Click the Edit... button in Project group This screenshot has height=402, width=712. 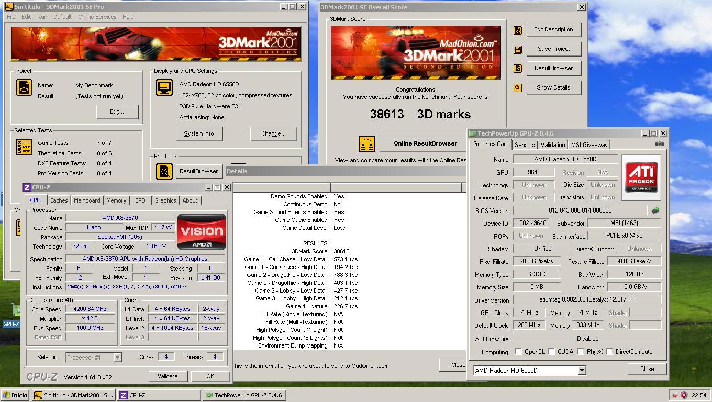pos(117,111)
